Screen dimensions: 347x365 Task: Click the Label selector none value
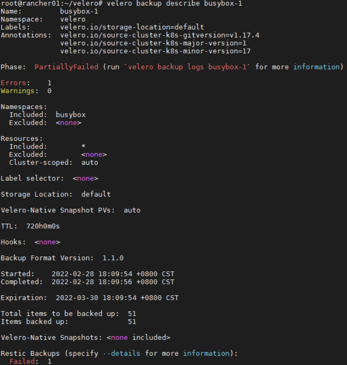[x=85, y=178]
